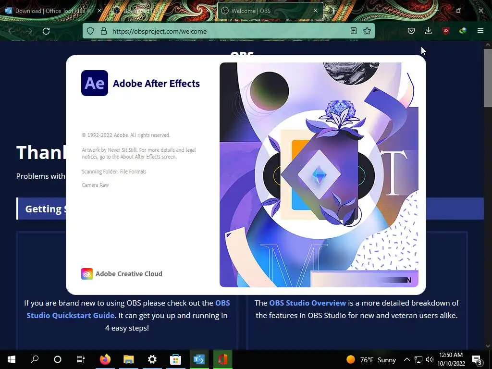The height and width of the screenshot is (369, 492).
Task: Switch to Office app in taskbar
Action: (223, 359)
